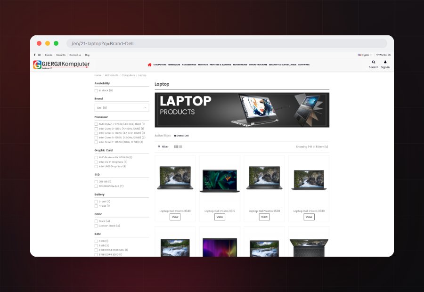
Task: Select the Intel UHD Graphics checkbox
Action: [x=96, y=167]
